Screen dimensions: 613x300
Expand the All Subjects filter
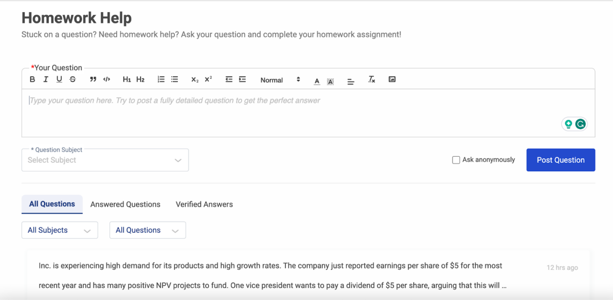[60, 230]
